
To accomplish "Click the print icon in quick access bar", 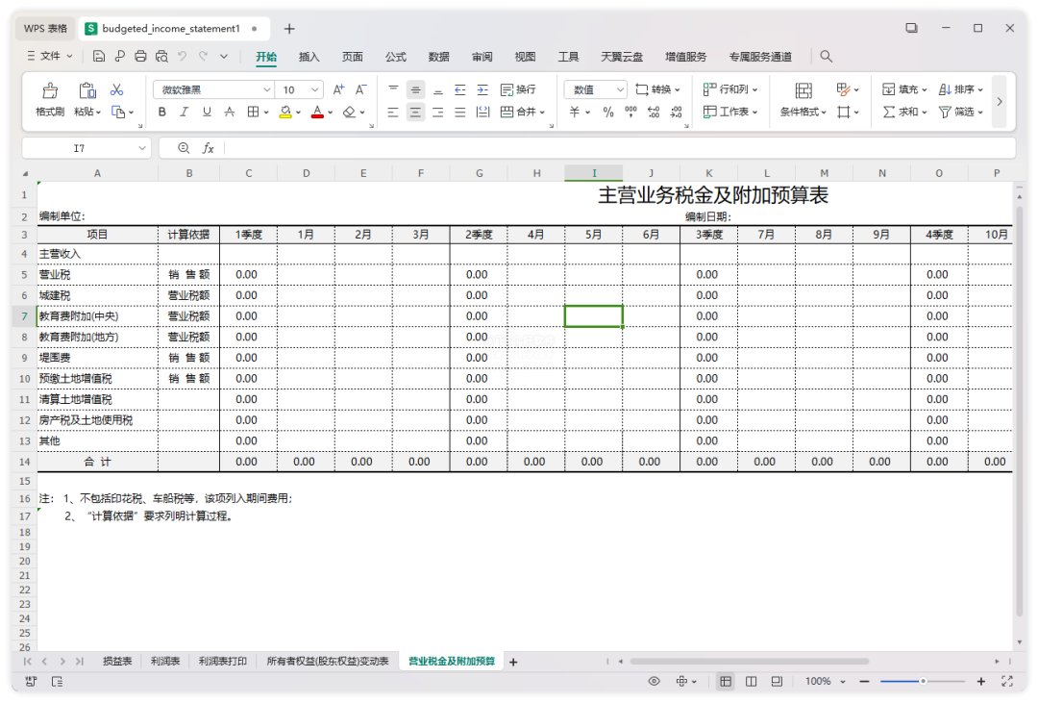I will [x=141, y=57].
